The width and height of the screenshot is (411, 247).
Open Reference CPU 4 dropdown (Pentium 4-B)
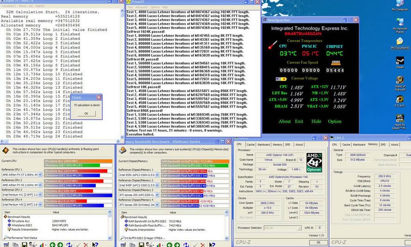tap(40, 204)
